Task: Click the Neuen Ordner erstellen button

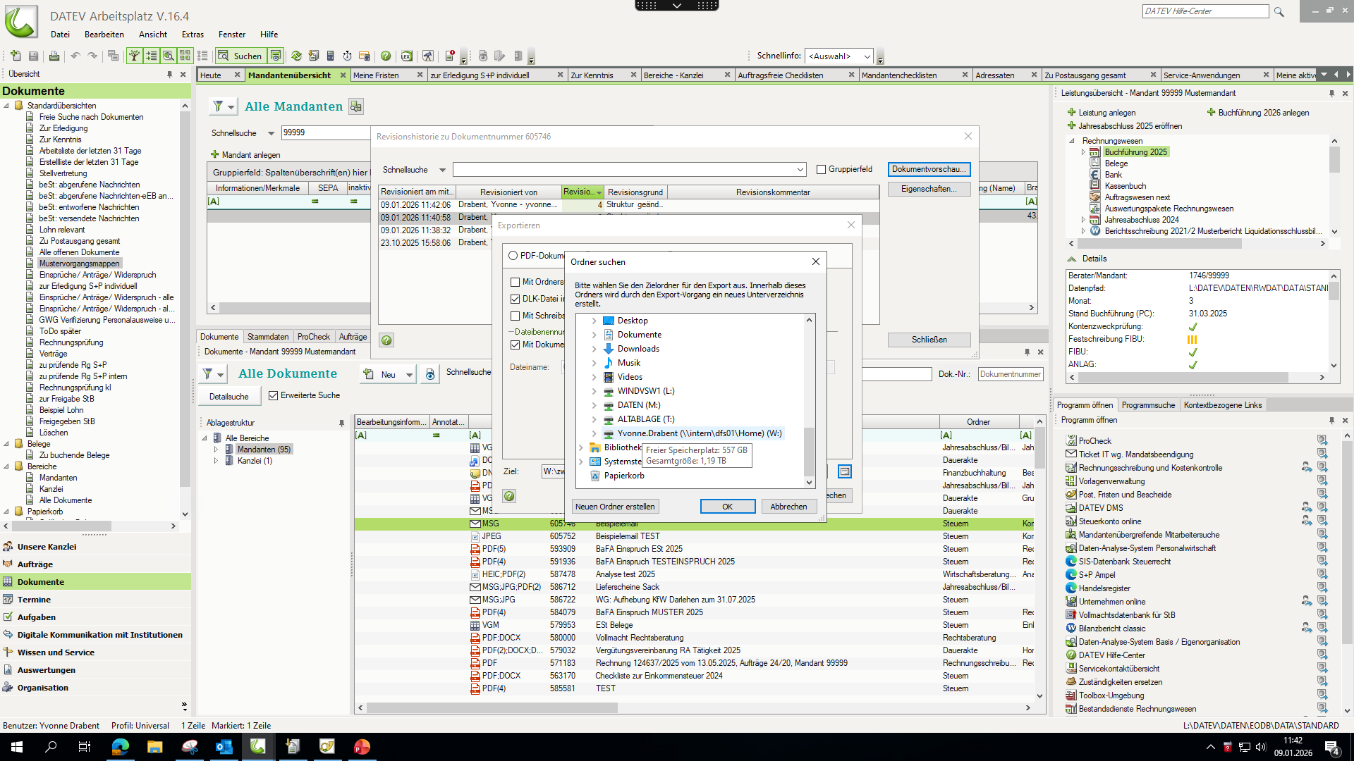Action: [615, 507]
